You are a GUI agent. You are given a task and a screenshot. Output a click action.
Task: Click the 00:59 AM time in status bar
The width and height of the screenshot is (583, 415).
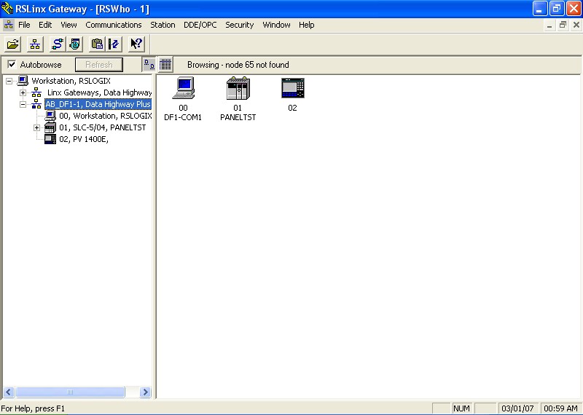[560, 408]
